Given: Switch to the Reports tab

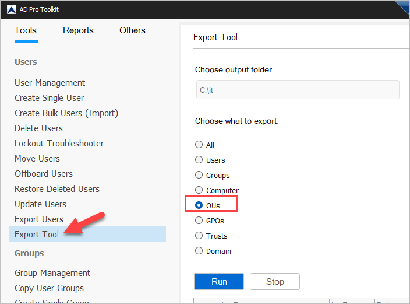Looking at the screenshot, I should point(78,30).
